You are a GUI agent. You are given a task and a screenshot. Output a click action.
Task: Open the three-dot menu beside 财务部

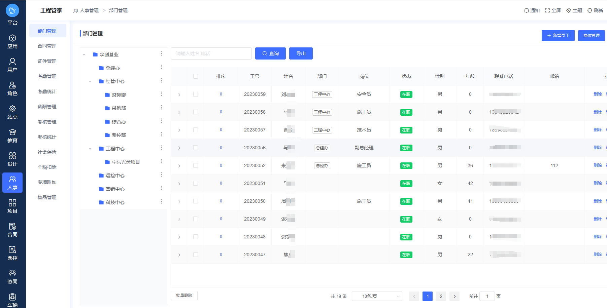pos(162,94)
